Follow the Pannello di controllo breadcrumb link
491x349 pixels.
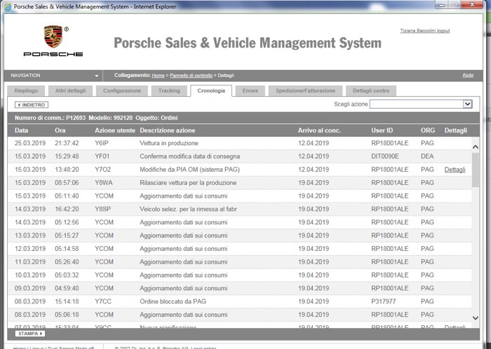pos(191,76)
